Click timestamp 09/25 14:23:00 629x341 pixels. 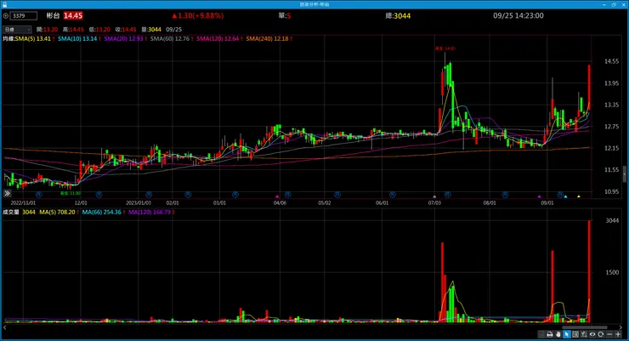coord(518,15)
